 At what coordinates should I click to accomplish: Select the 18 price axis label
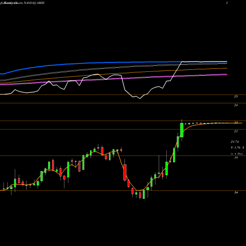[x=236, y=158]
